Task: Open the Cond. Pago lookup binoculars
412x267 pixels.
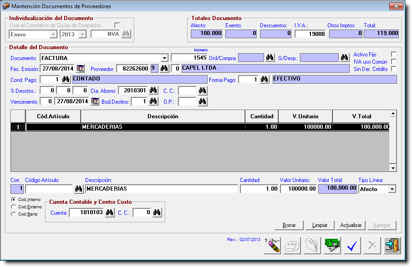Action: (66, 79)
